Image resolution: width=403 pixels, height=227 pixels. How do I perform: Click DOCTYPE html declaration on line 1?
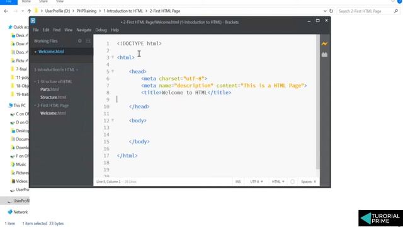pos(139,44)
